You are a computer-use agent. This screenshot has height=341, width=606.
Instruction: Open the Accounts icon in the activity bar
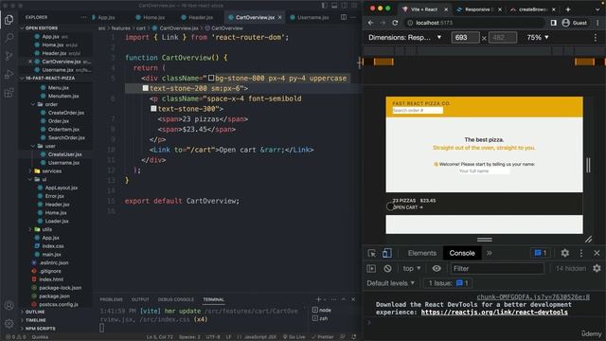[x=9, y=305]
